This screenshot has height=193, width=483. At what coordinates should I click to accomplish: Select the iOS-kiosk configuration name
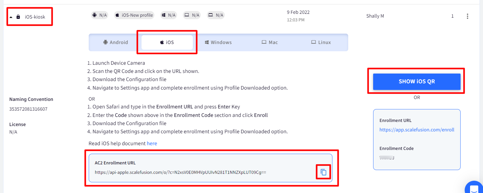click(x=35, y=17)
